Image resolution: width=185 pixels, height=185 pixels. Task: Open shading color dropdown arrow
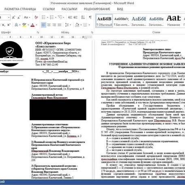(x=81, y=25)
